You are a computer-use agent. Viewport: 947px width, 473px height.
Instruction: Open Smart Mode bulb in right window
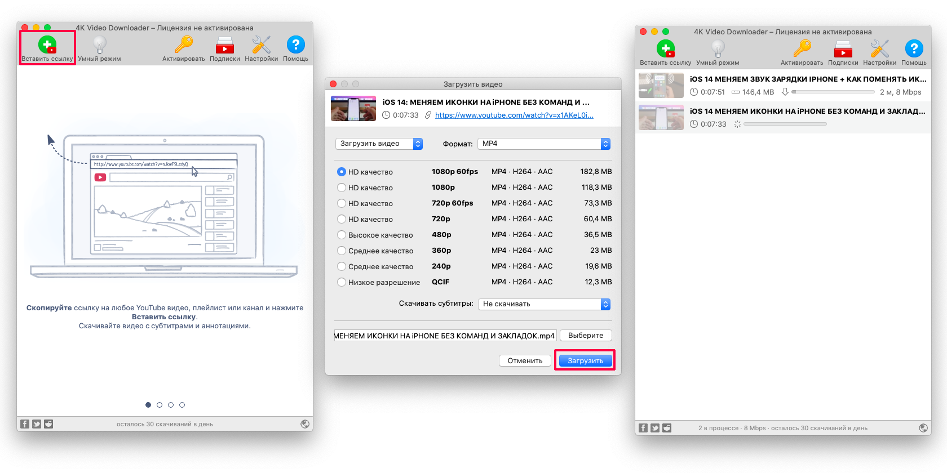click(718, 48)
